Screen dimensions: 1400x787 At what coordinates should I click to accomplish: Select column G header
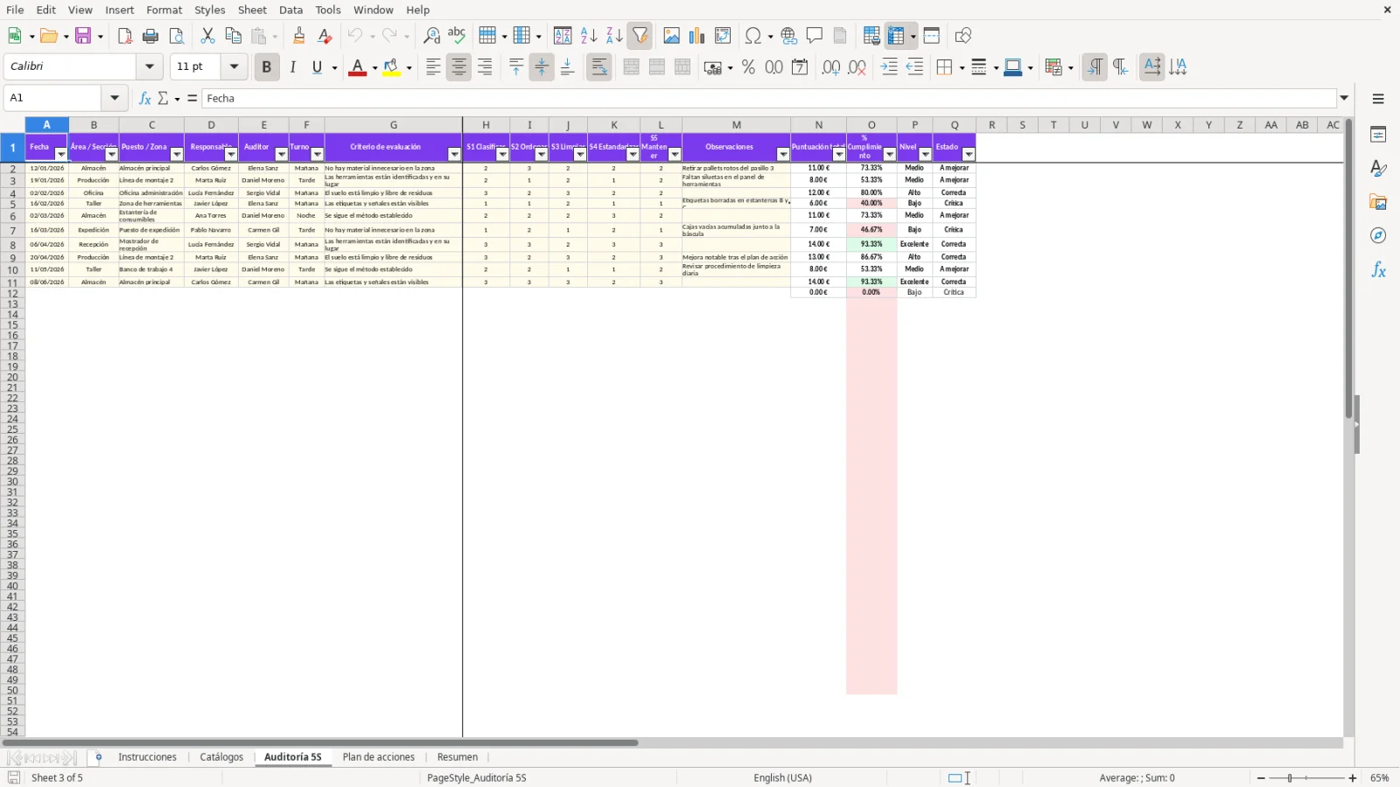point(394,125)
